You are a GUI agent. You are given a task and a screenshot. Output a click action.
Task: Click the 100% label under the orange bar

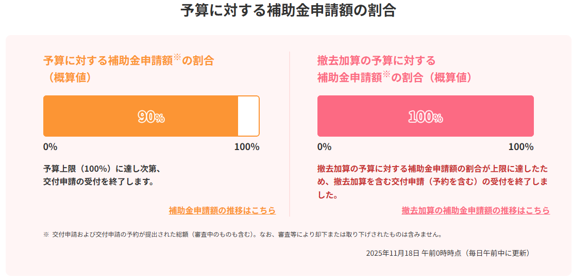[x=247, y=146]
